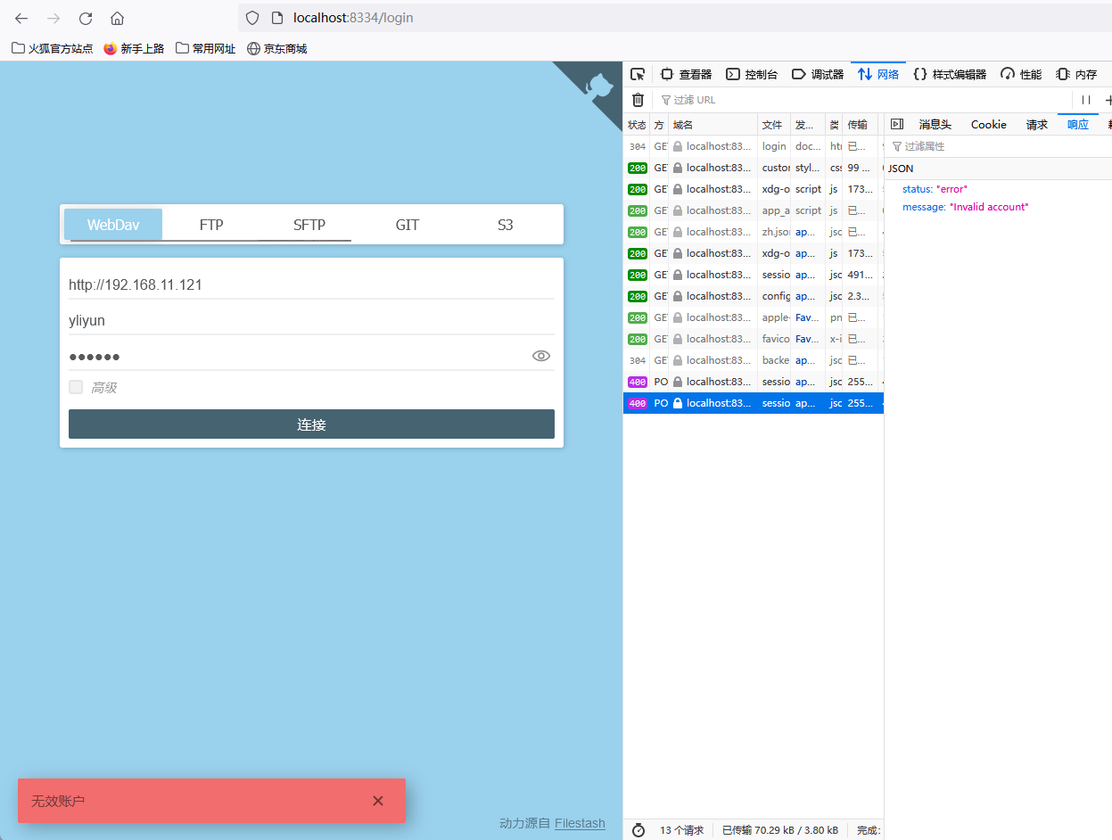Select the zh.json request row
The image size is (1112, 840).
[x=754, y=232]
